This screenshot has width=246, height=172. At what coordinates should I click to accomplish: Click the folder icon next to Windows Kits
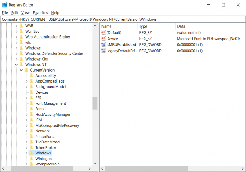point(21,59)
